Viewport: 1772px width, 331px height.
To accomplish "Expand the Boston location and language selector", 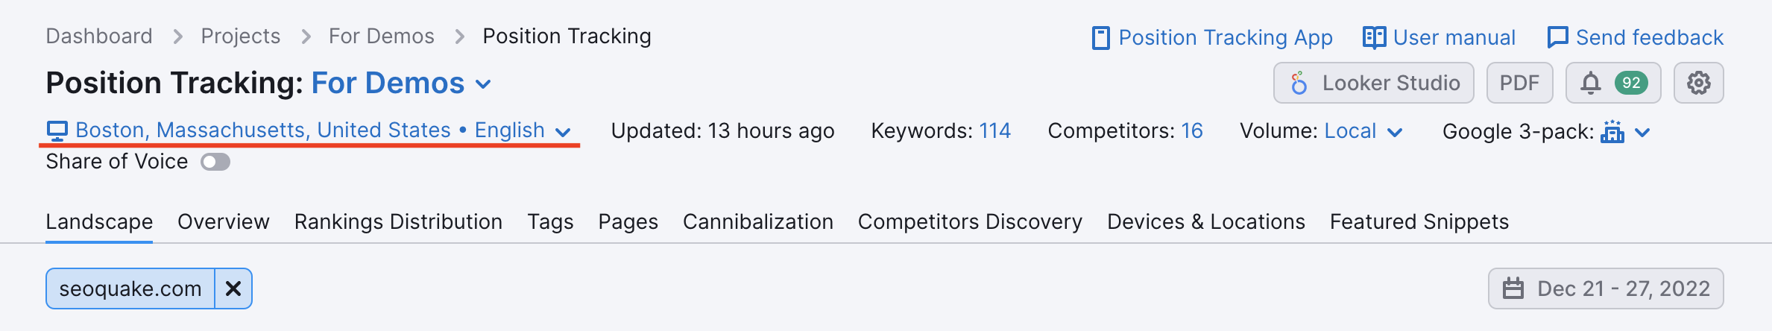I will tap(310, 130).
